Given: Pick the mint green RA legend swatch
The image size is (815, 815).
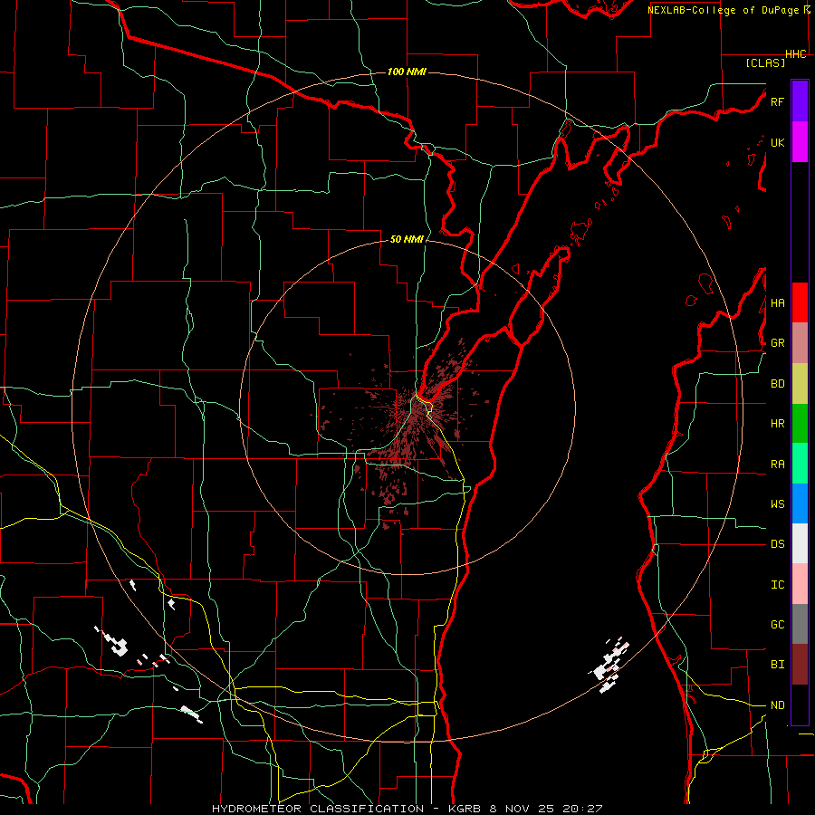Looking at the screenshot, I should coord(800,463).
